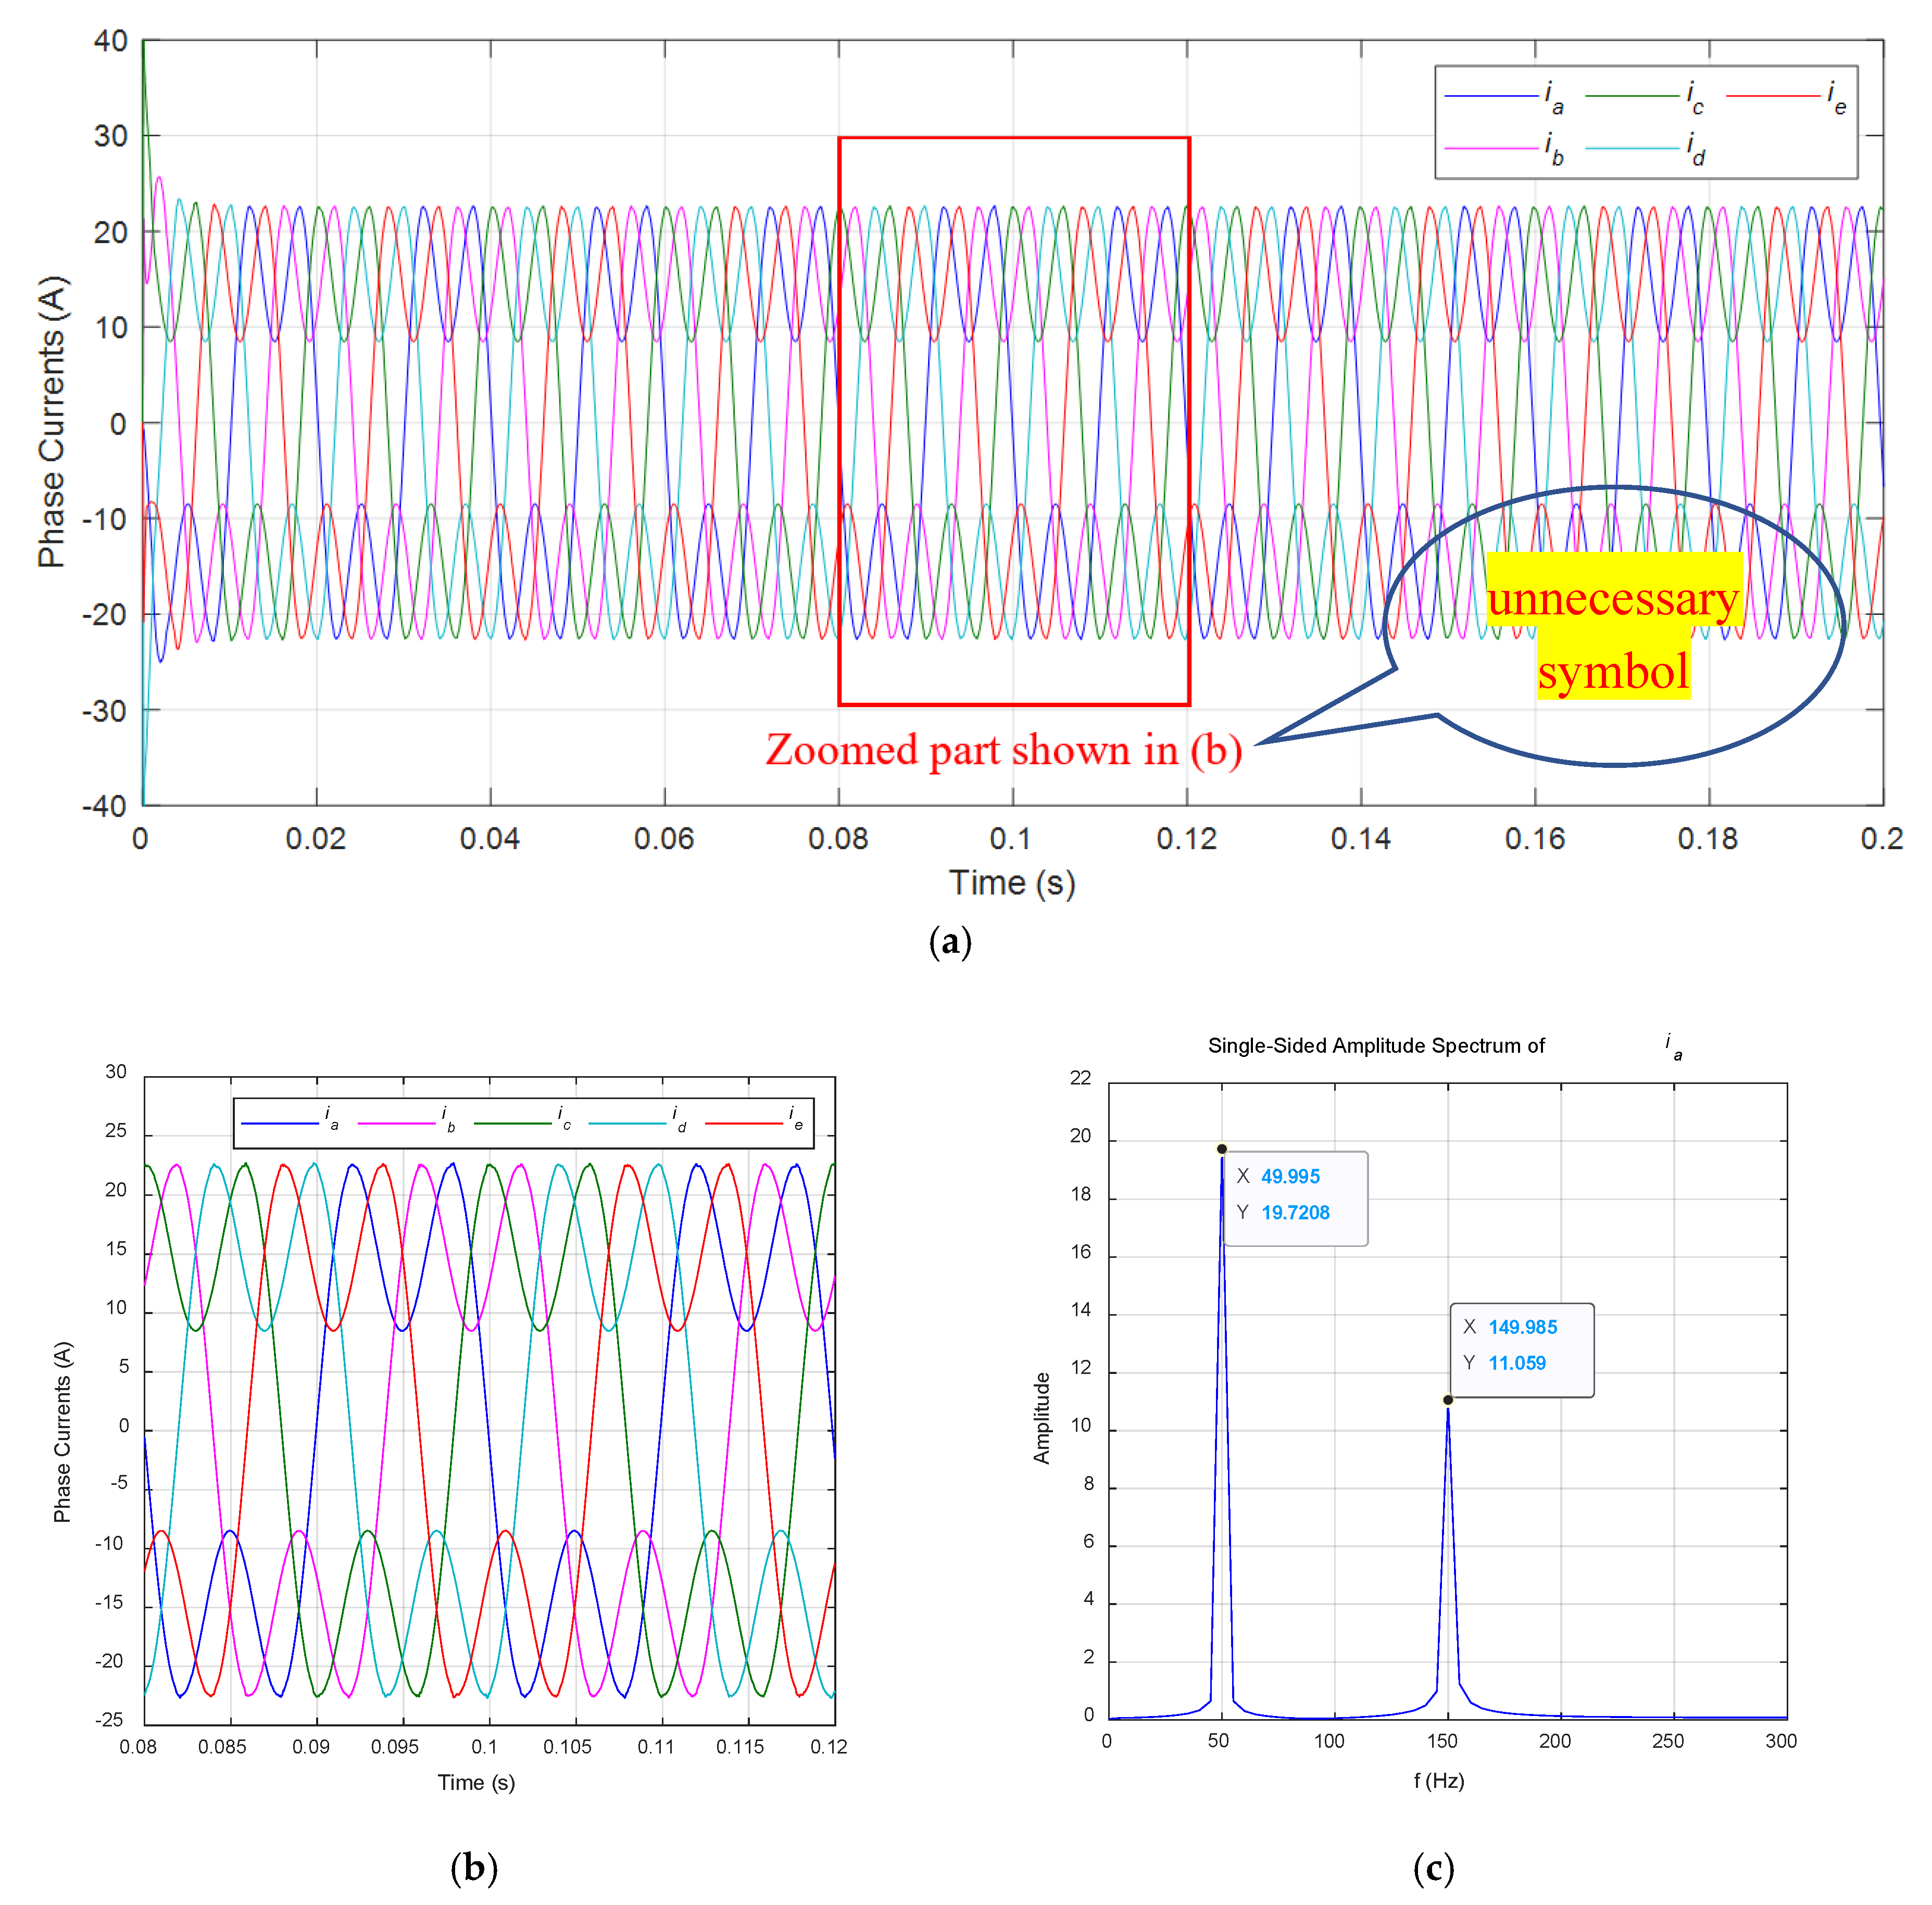
Task: Click the 50 Hz data tip marker
Action: pos(1221,1148)
